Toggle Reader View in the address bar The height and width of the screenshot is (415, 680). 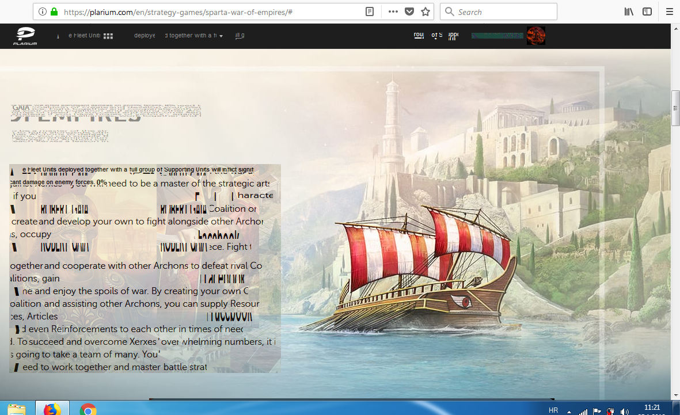[x=370, y=12]
